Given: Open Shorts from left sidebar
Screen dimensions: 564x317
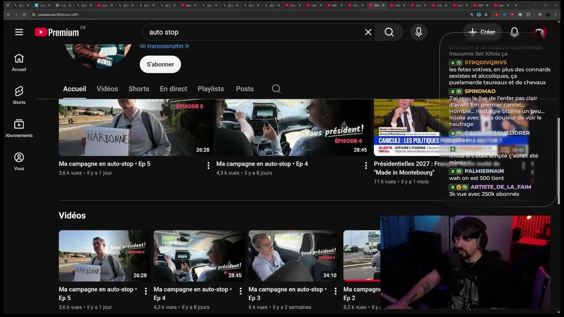Looking at the screenshot, I should (19, 96).
